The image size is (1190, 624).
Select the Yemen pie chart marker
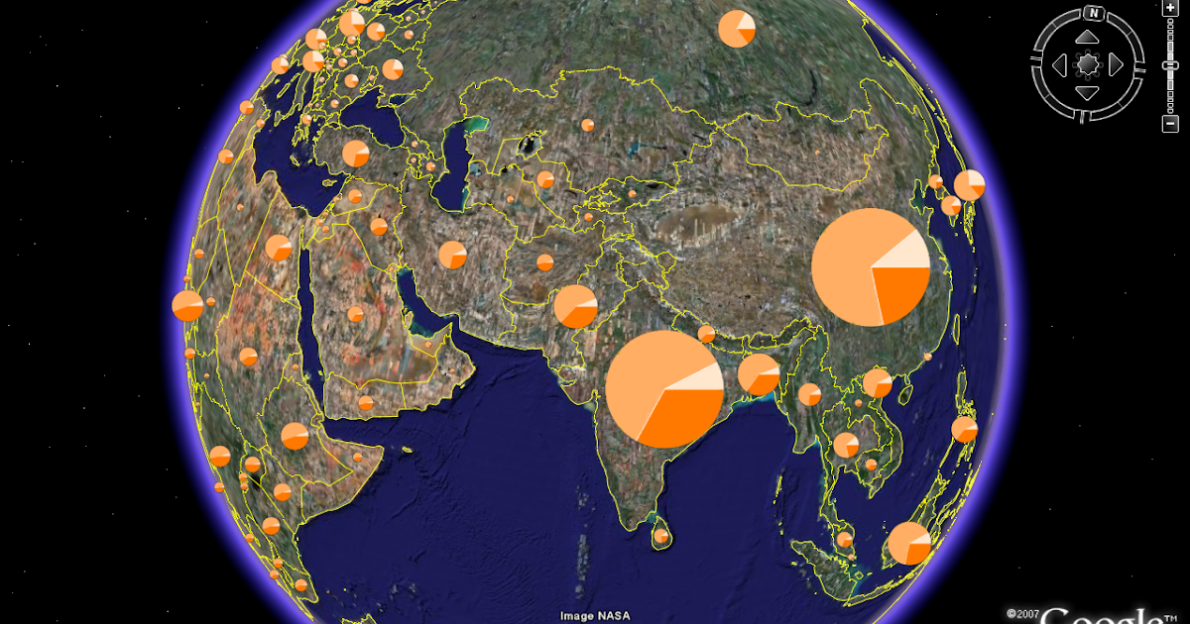pos(366,403)
